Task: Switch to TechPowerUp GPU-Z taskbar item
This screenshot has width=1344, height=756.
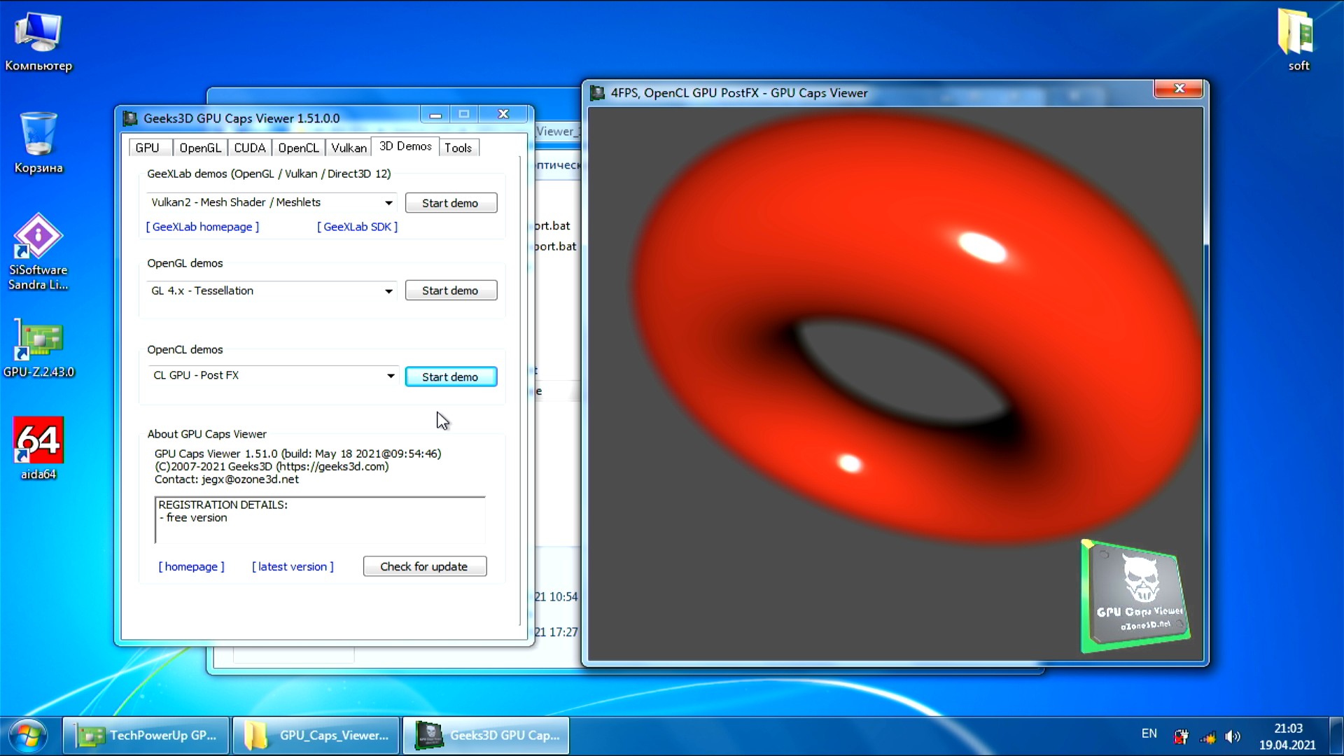Action: click(147, 736)
